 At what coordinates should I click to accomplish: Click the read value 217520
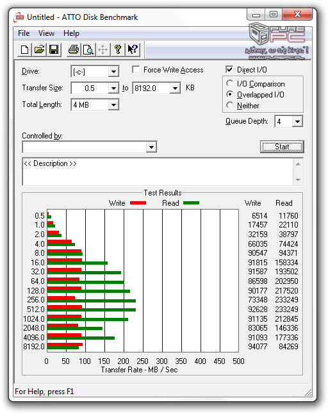click(286, 291)
